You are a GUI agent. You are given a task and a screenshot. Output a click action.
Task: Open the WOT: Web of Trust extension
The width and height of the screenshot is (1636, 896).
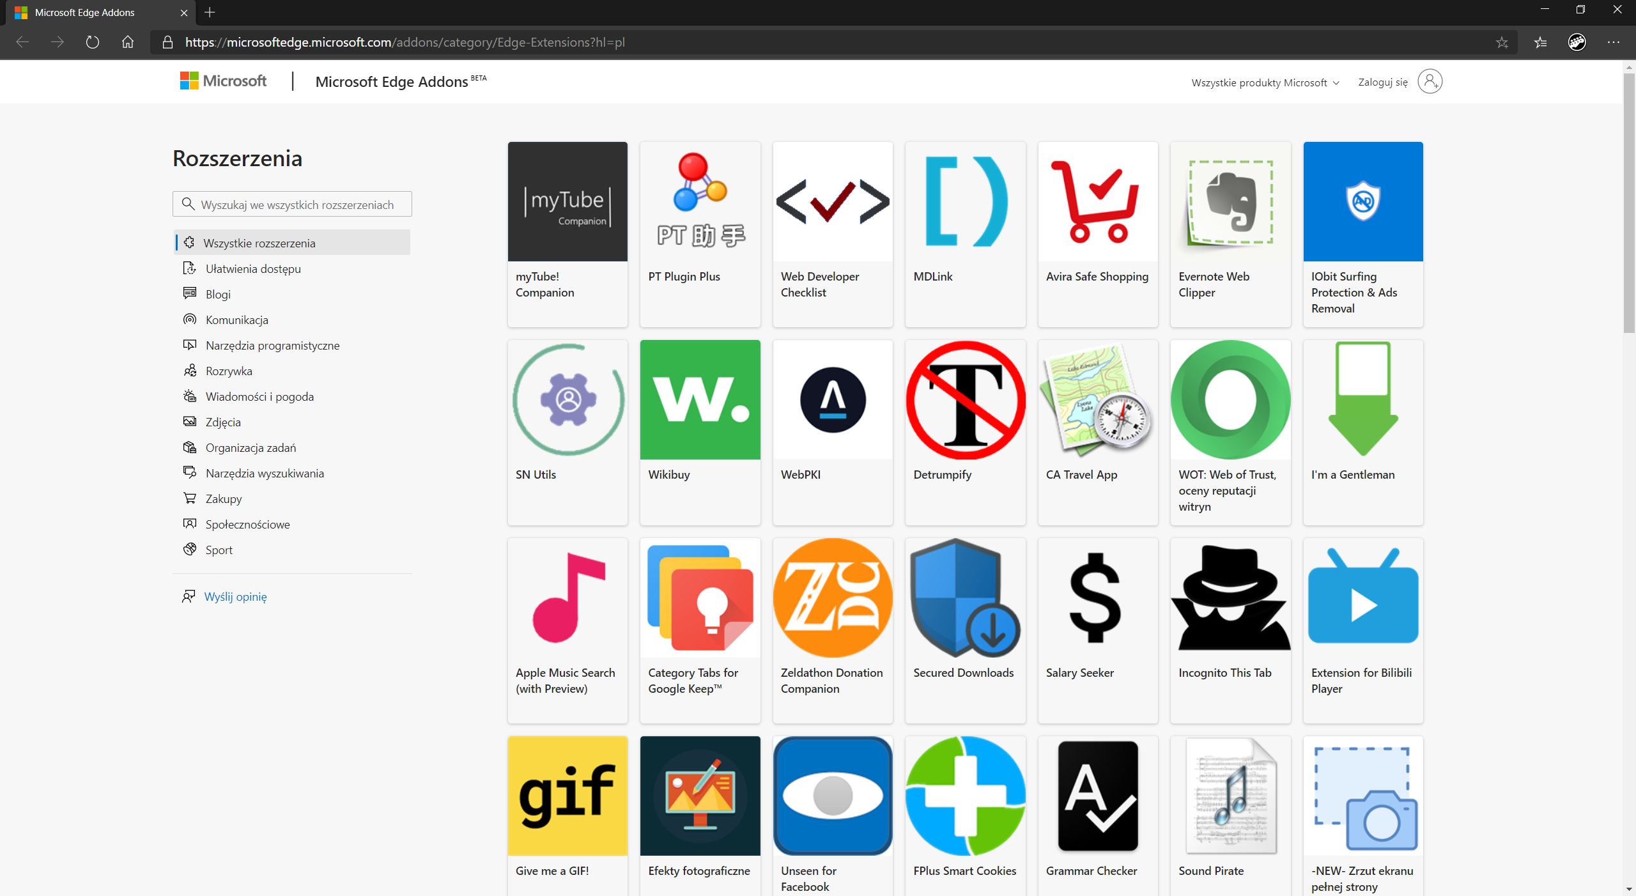pos(1230,399)
